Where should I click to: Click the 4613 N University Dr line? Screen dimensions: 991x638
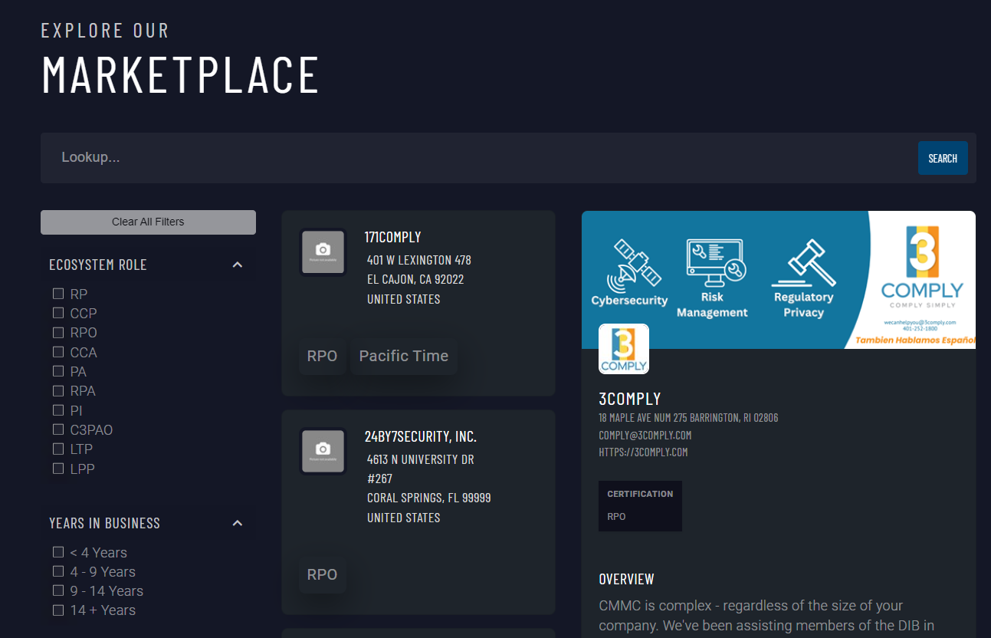(421, 459)
